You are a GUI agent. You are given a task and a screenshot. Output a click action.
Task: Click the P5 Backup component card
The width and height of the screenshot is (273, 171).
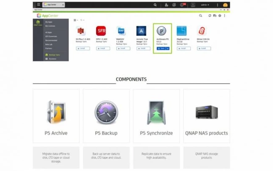click(x=106, y=116)
